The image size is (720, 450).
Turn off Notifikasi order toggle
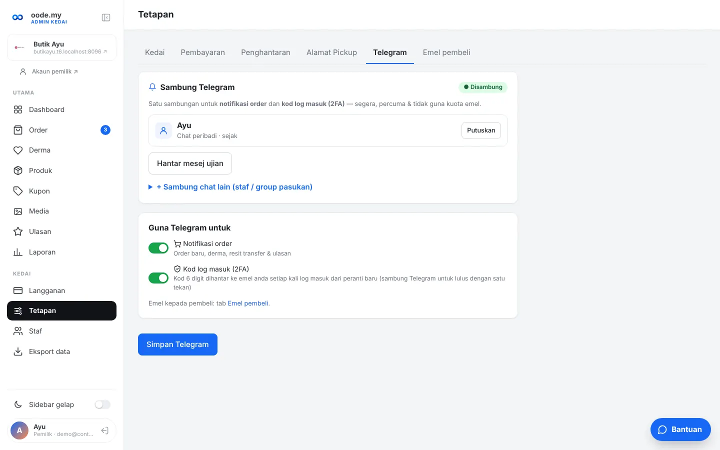tap(158, 248)
